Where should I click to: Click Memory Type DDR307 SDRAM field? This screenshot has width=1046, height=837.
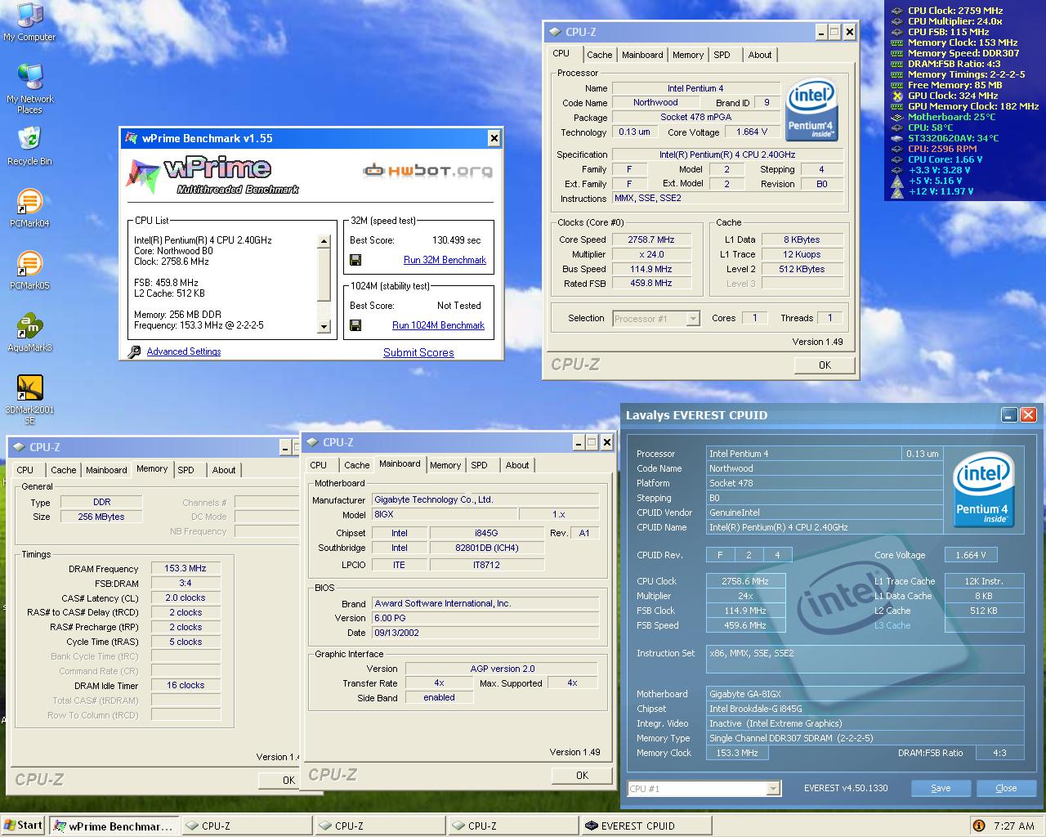(x=865, y=738)
